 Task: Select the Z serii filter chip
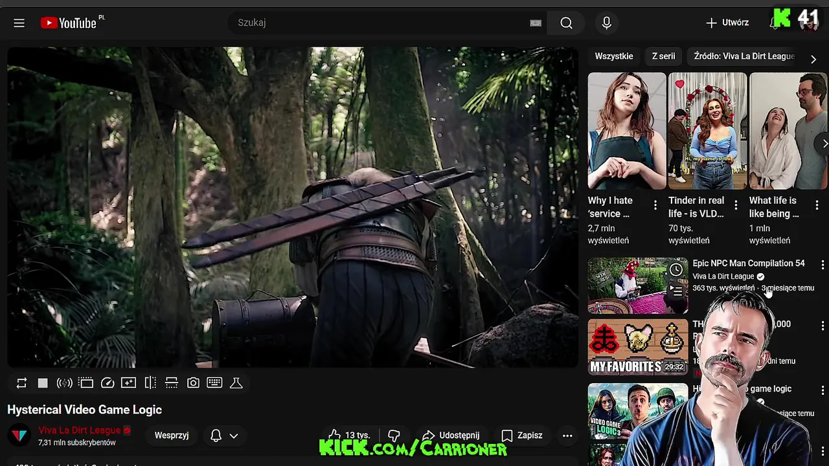663,56
